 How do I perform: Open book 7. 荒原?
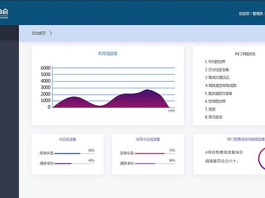pos(210,109)
